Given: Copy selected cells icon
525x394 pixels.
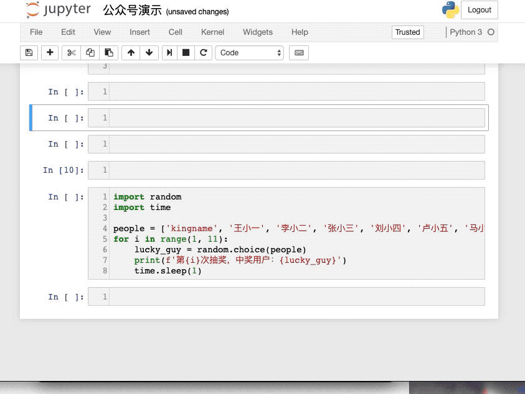Looking at the screenshot, I should [90, 53].
